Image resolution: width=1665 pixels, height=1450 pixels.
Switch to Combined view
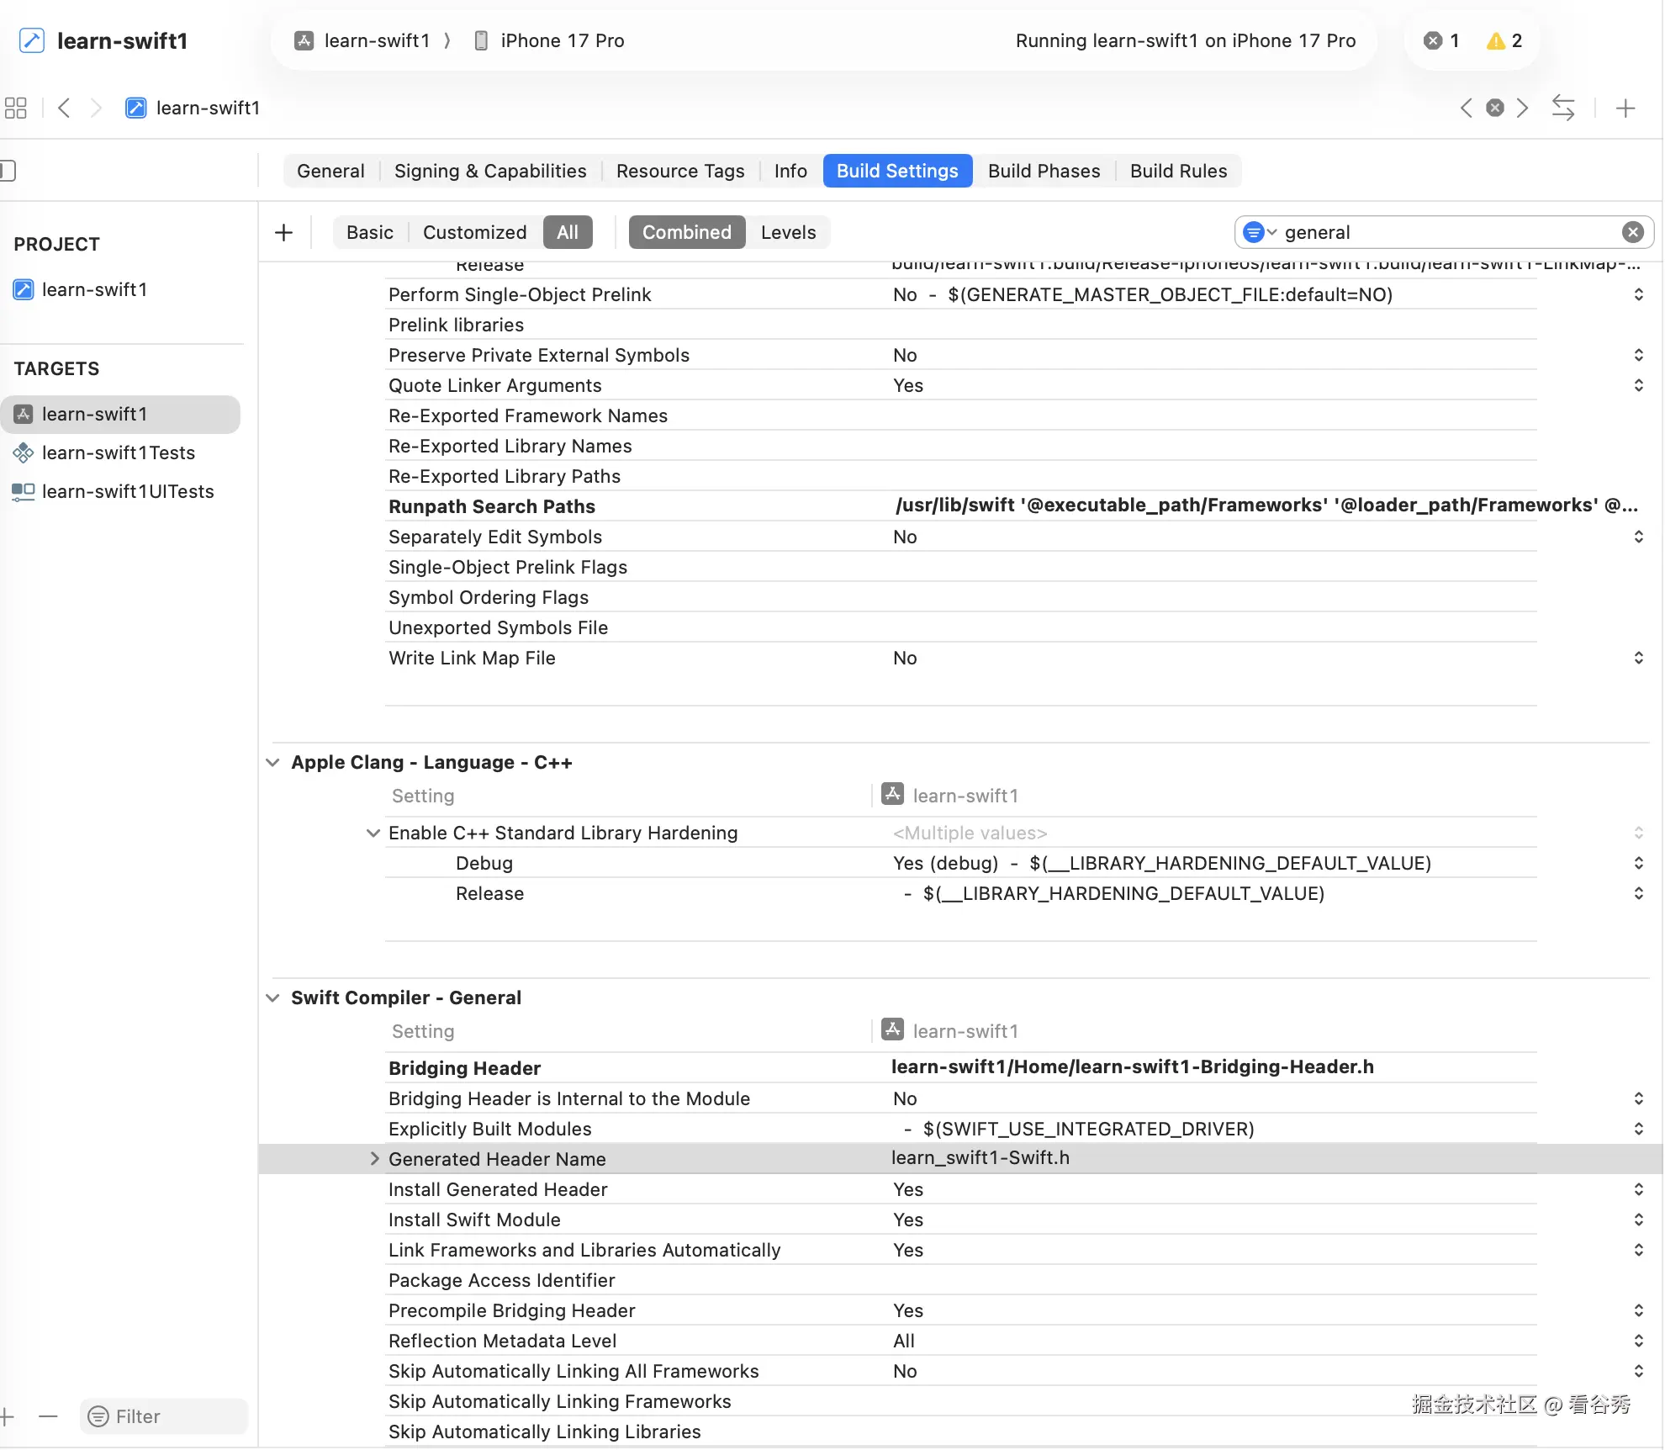point(687,232)
